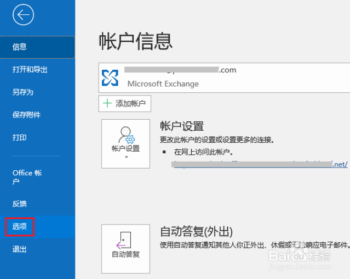Viewport: 350px width, 279px height.
Task: Open the Office 帐户 page
Action: tap(37, 177)
